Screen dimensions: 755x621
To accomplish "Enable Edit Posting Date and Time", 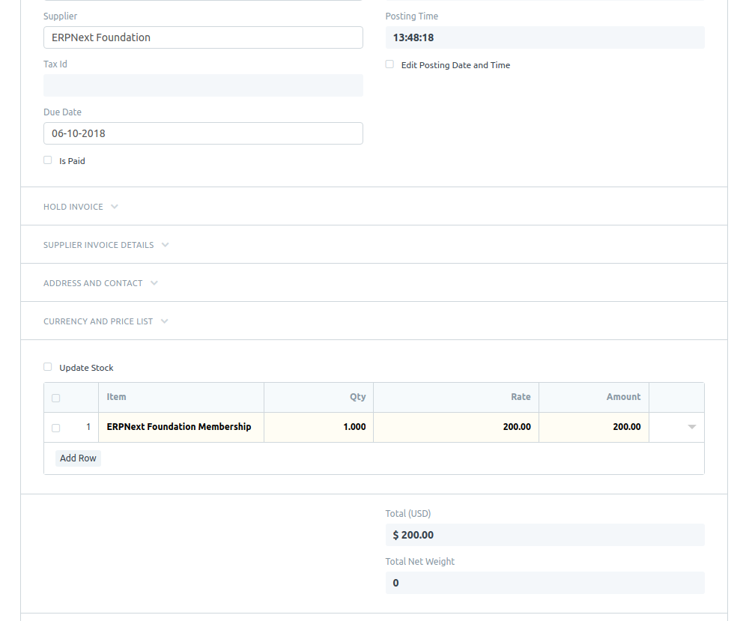I will (x=389, y=64).
